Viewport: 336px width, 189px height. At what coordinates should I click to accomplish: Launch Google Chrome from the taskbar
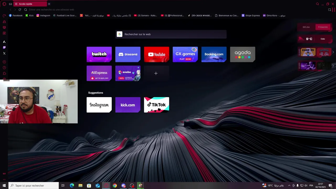(x=115, y=186)
